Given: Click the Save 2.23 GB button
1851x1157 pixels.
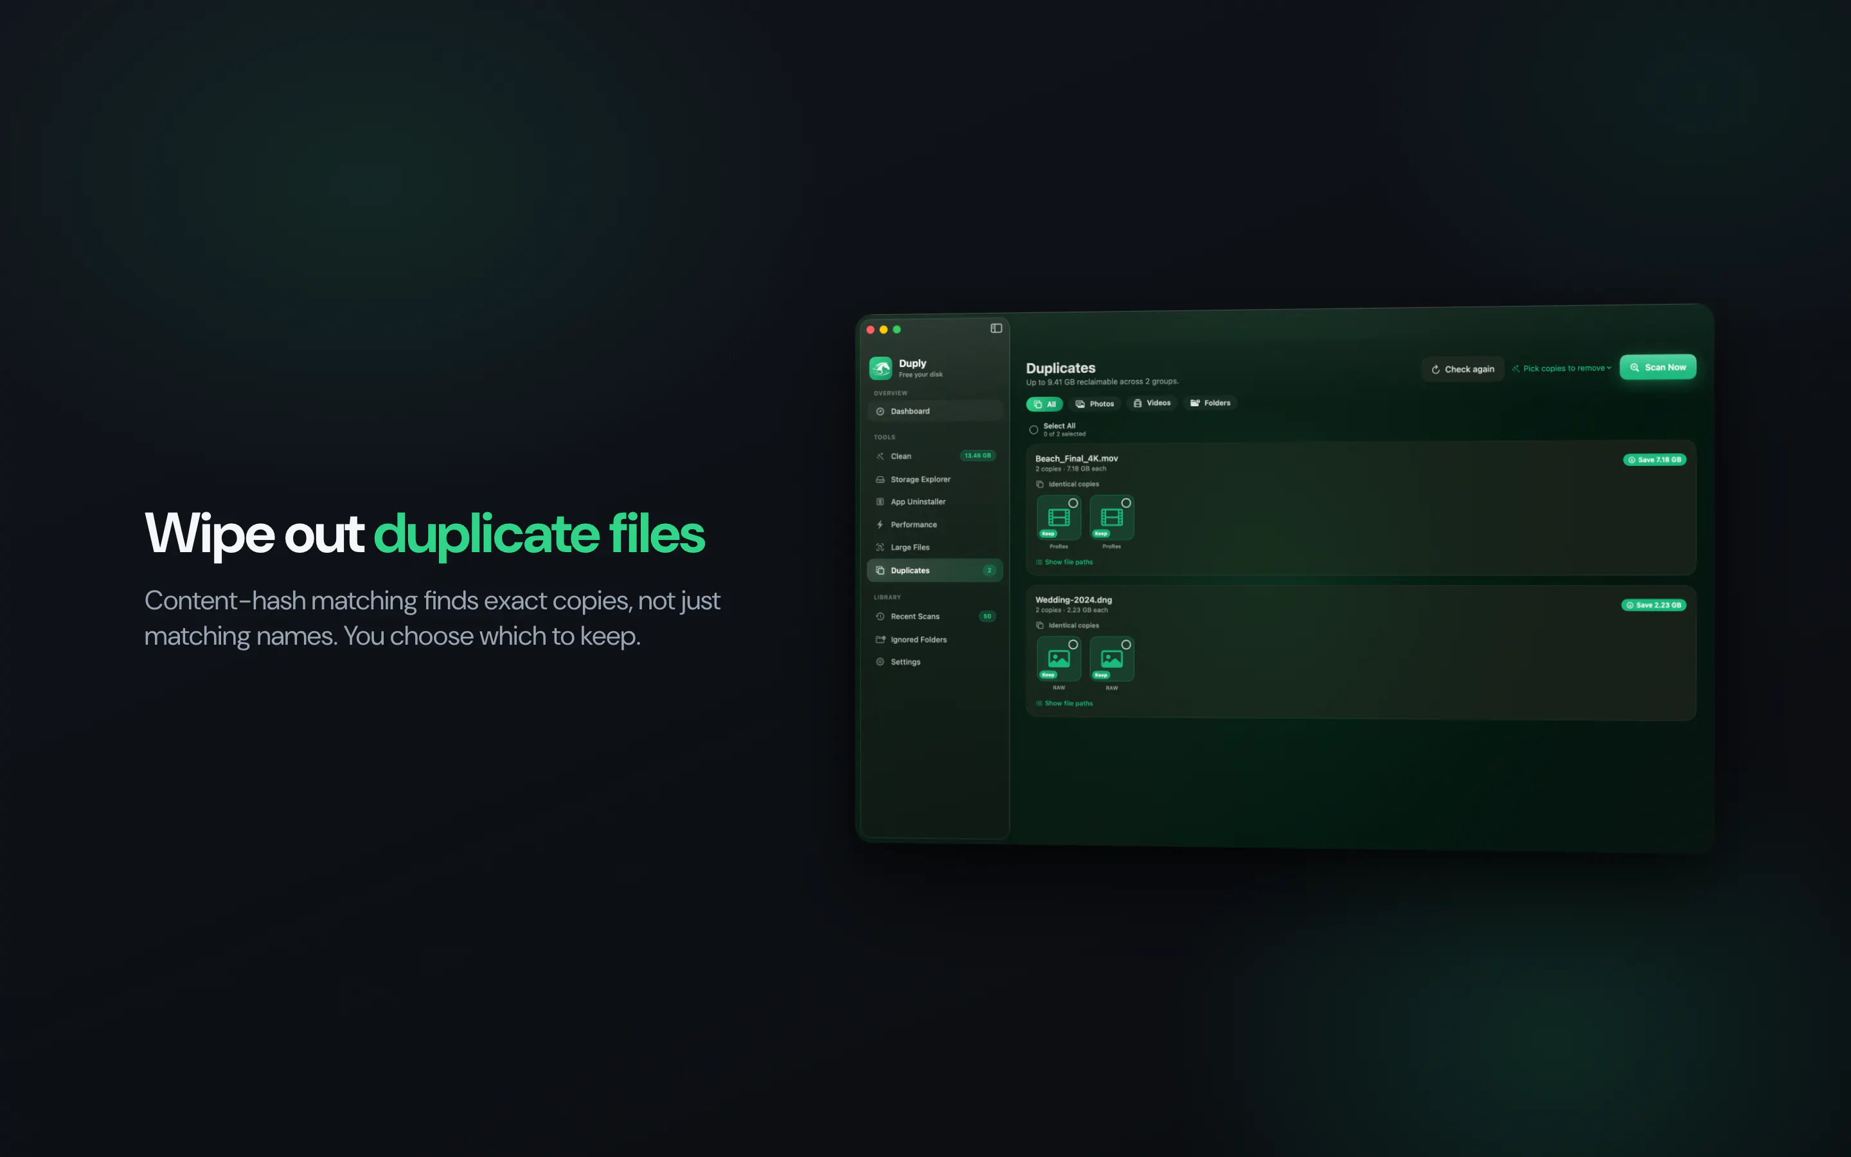Looking at the screenshot, I should coord(1654,605).
